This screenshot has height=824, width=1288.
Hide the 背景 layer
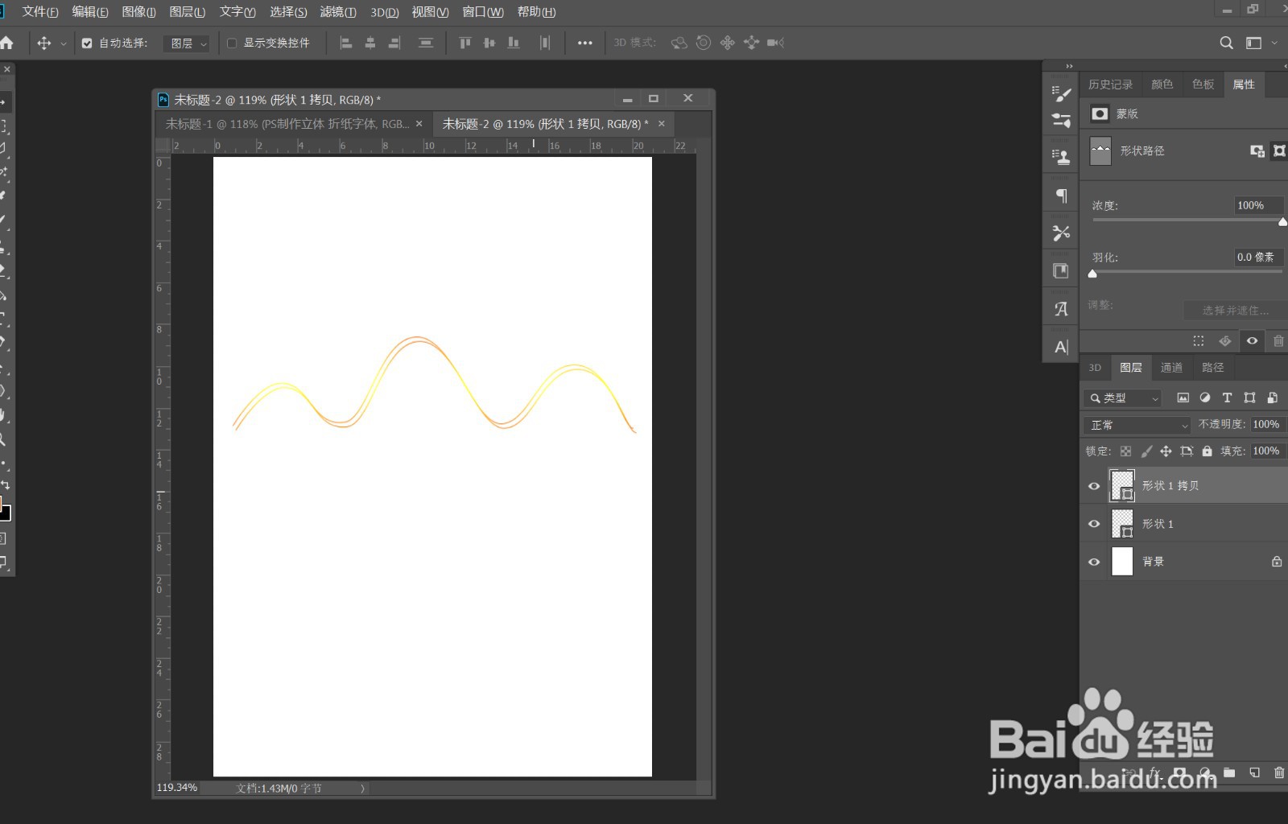click(x=1094, y=562)
